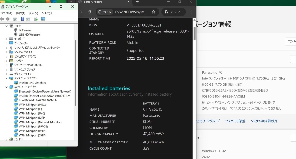Screen dimensions: 296x159
Task: Click the Installed batteries heading
Action: (x=109, y=88)
